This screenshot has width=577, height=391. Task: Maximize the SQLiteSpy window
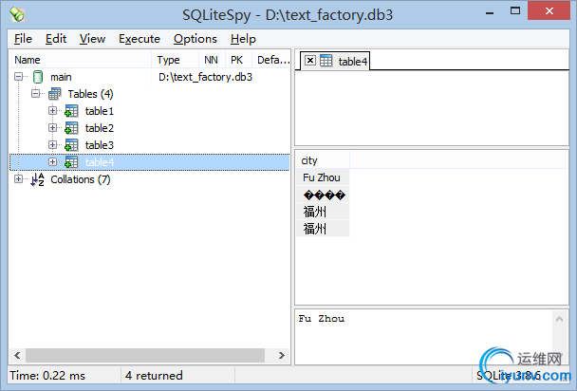coord(515,11)
